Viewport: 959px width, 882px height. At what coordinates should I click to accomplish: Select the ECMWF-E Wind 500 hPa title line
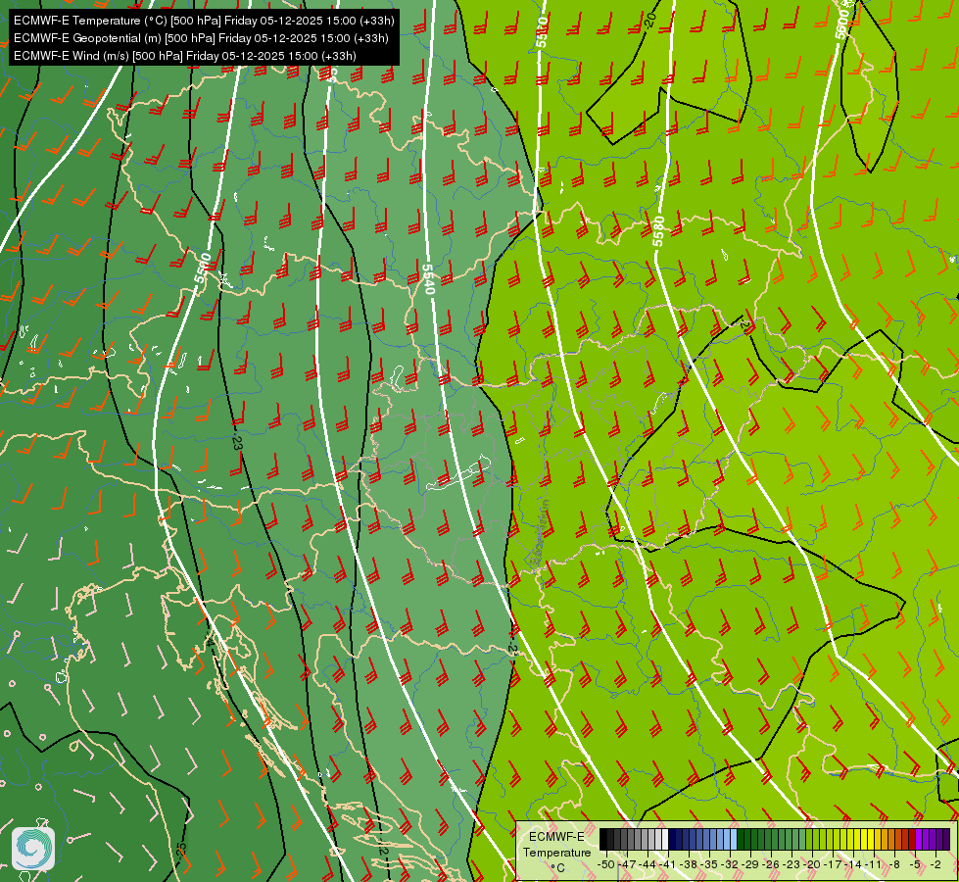185,56
